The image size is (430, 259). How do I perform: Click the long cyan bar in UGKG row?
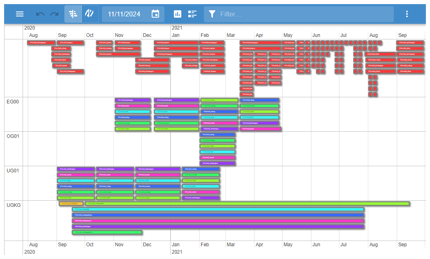[218, 209]
